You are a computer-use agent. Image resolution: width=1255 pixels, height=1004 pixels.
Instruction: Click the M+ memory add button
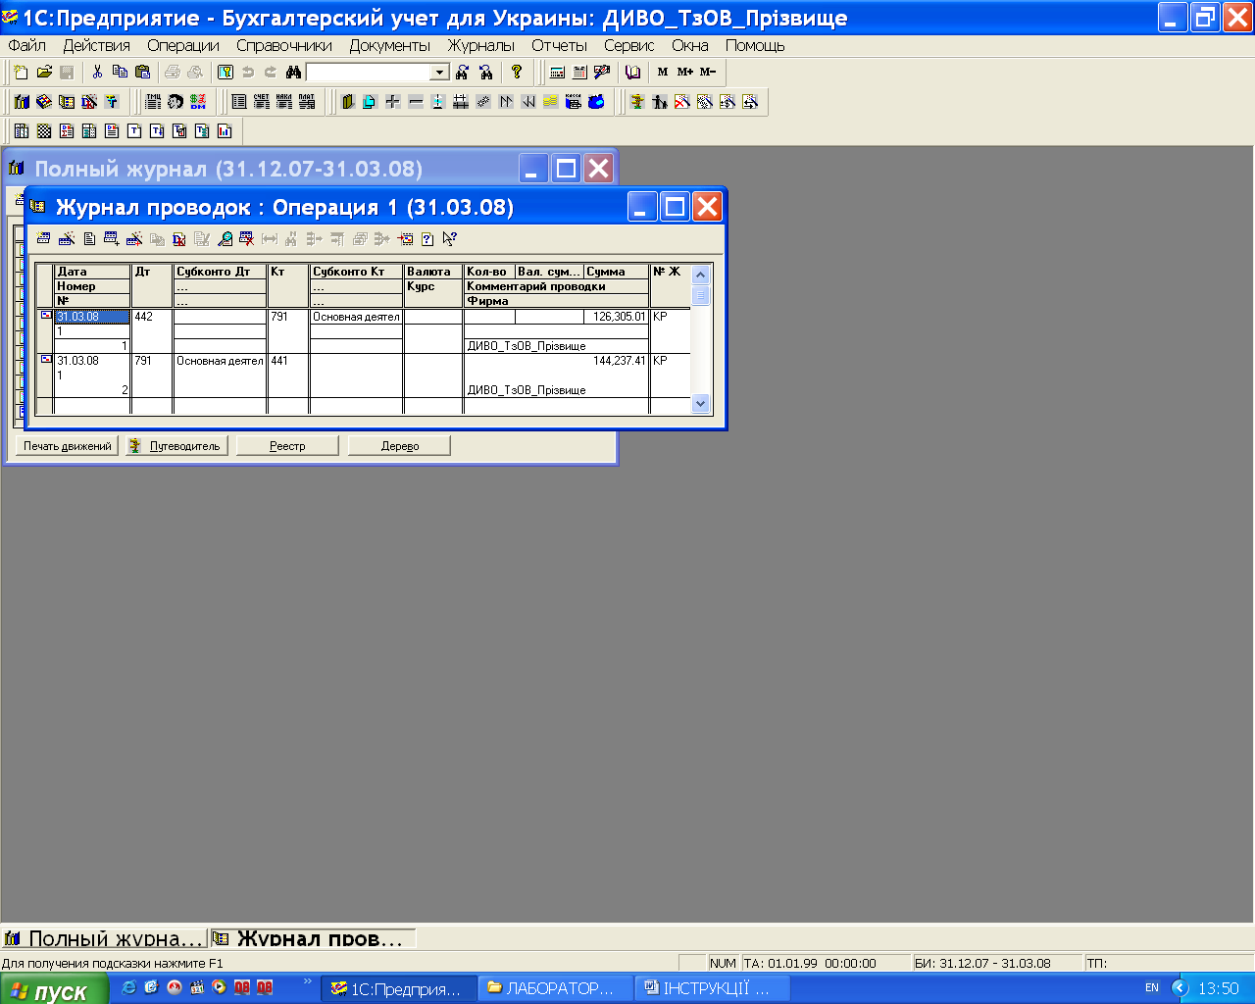pyautogui.click(x=684, y=72)
